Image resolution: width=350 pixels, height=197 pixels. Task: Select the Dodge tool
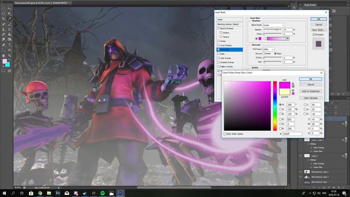tap(9, 39)
